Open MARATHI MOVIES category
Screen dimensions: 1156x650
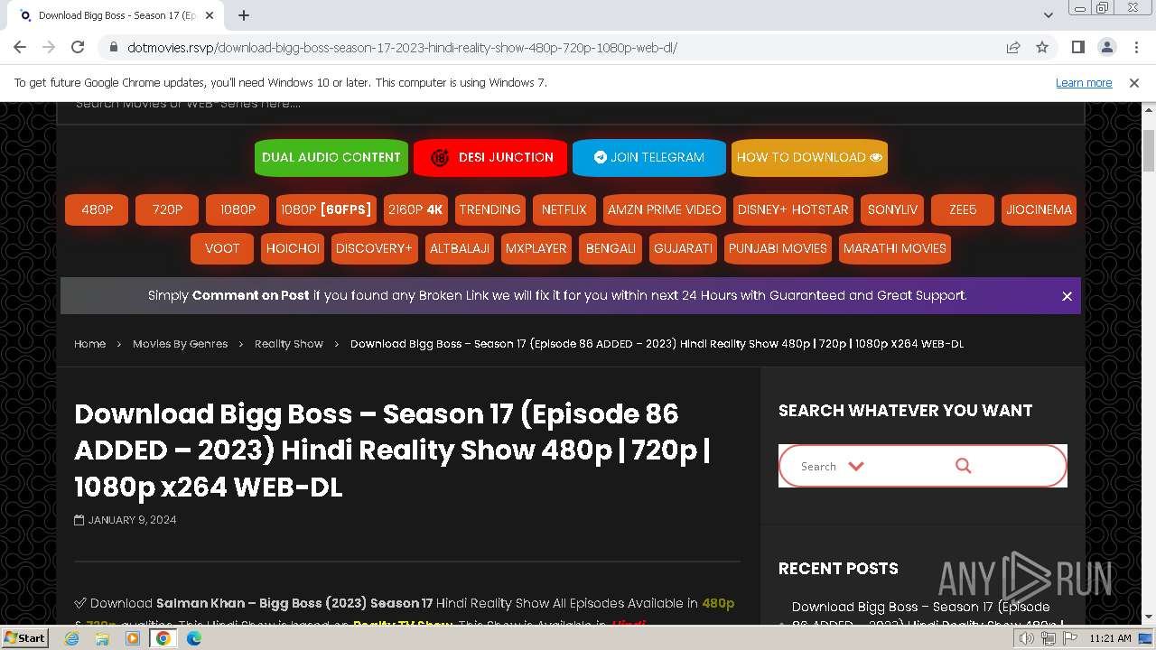coord(895,248)
